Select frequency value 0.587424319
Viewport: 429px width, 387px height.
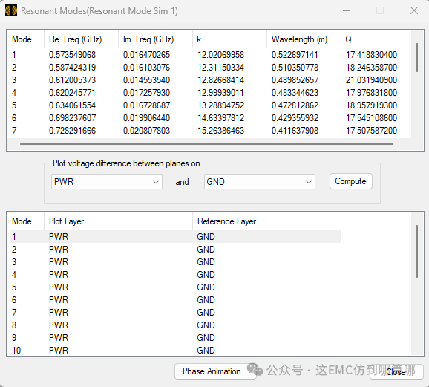[72, 68]
